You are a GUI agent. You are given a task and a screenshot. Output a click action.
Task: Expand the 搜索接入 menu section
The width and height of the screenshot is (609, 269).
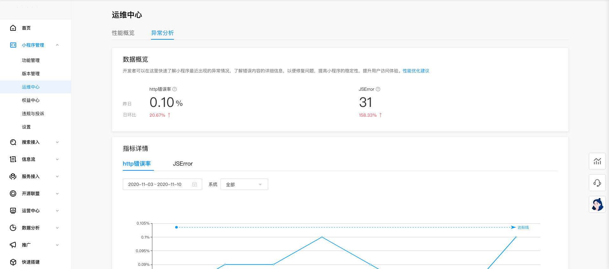57,142
